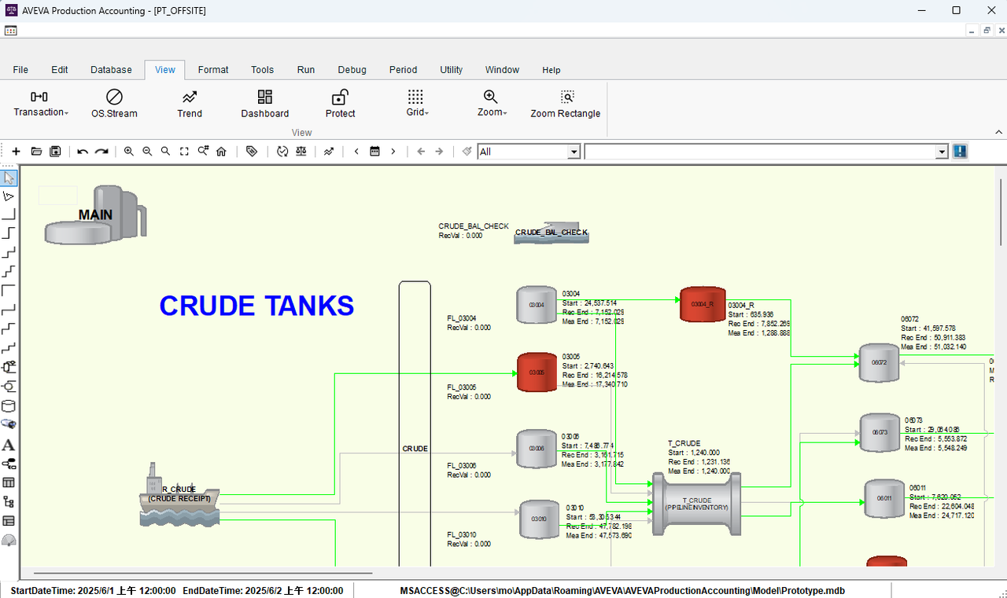Image resolution: width=1007 pixels, height=598 pixels.
Task: Click the T_CRUDE pipeline inventory node
Action: (x=696, y=504)
